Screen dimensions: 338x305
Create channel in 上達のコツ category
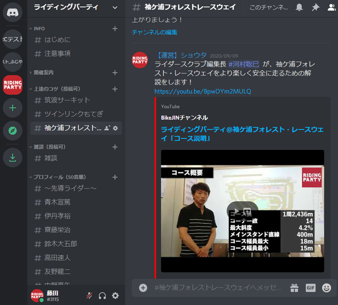pyautogui.click(x=115, y=89)
